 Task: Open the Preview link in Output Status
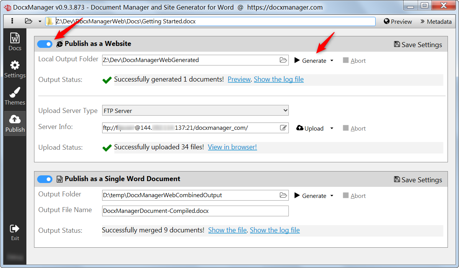(x=239, y=79)
